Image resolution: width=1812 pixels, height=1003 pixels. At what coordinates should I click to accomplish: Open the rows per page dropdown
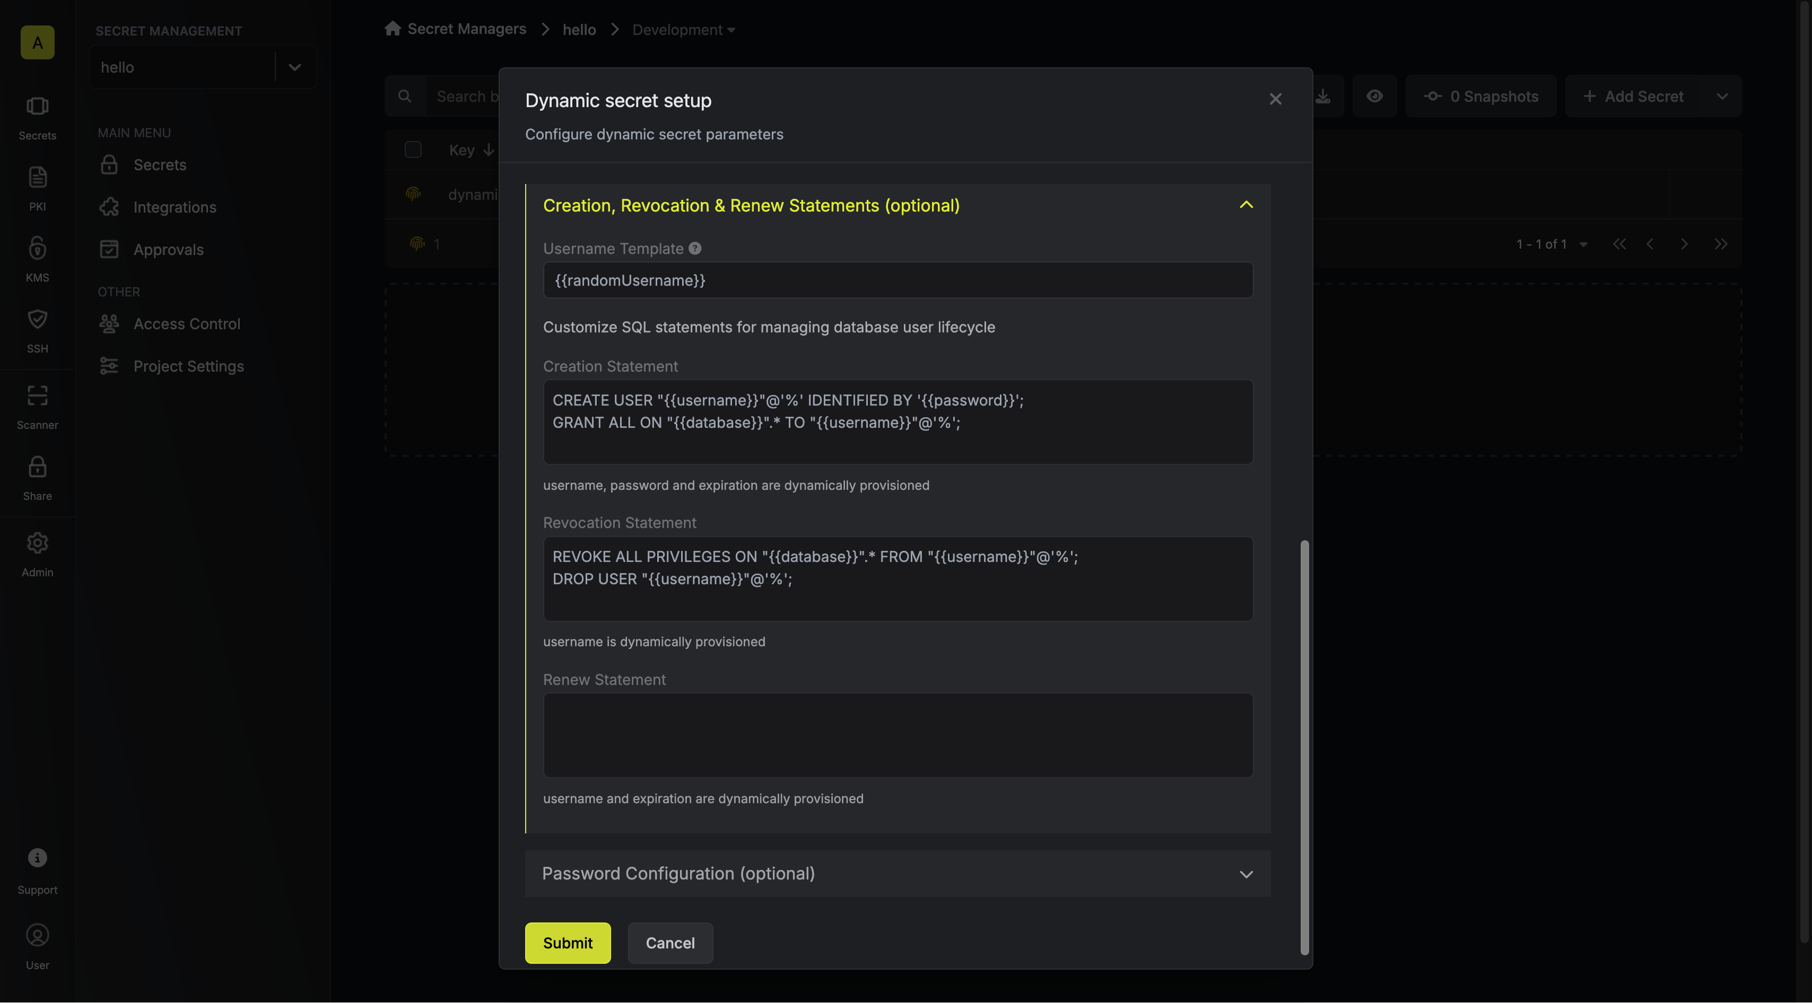click(1583, 244)
